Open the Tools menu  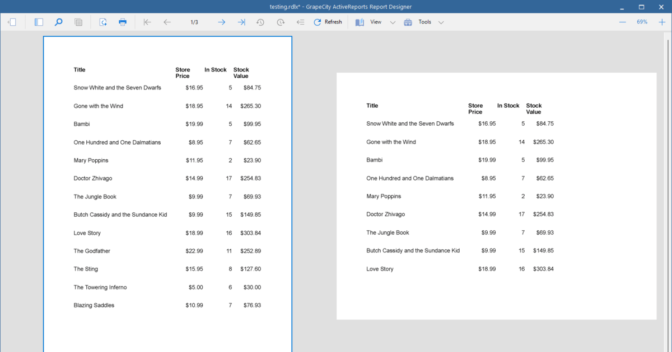(x=418, y=22)
